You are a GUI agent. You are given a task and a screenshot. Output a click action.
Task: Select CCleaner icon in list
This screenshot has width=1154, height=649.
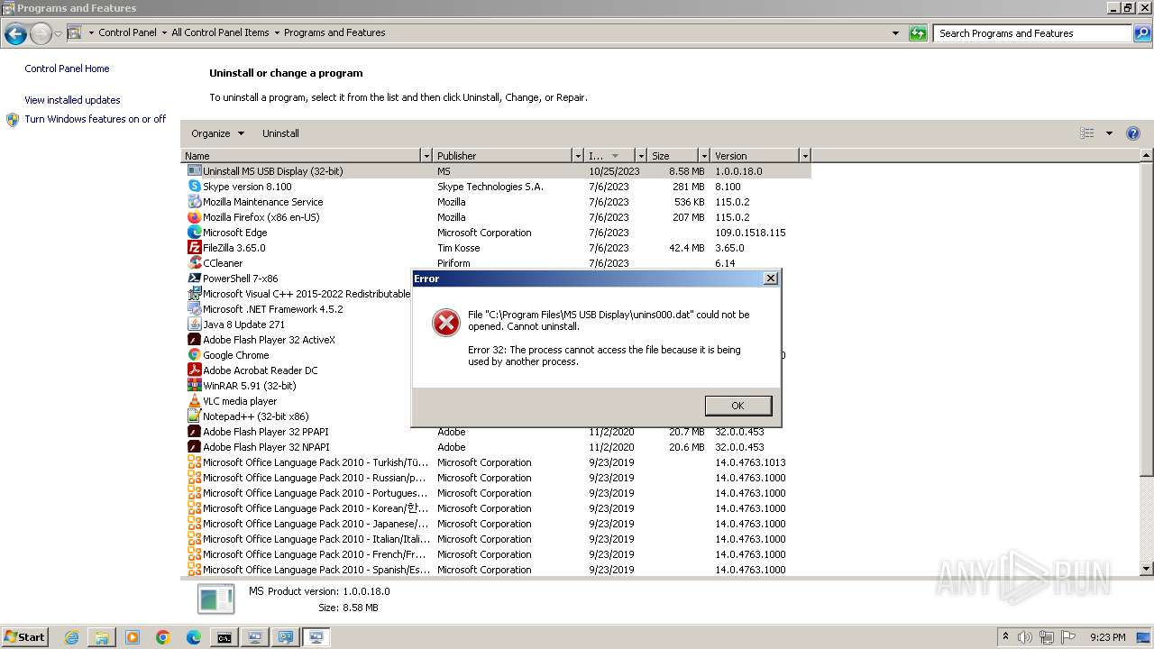click(194, 263)
